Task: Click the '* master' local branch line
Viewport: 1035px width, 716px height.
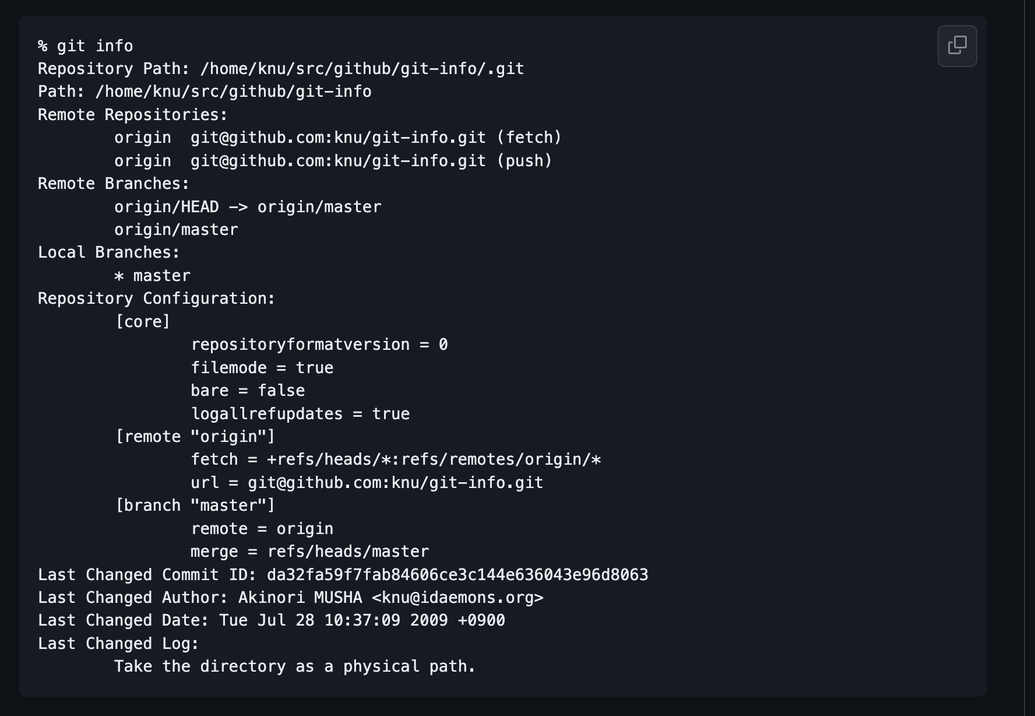Action: [x=152, y=276]
